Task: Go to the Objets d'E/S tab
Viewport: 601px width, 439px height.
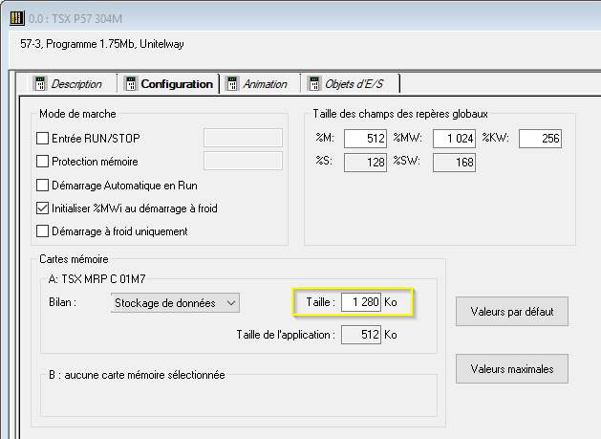Action: 355,84
